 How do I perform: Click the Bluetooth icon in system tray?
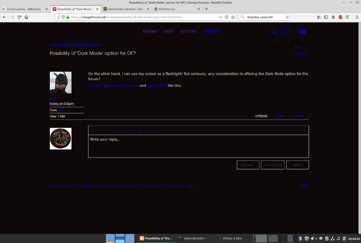[x=300, y=238]
